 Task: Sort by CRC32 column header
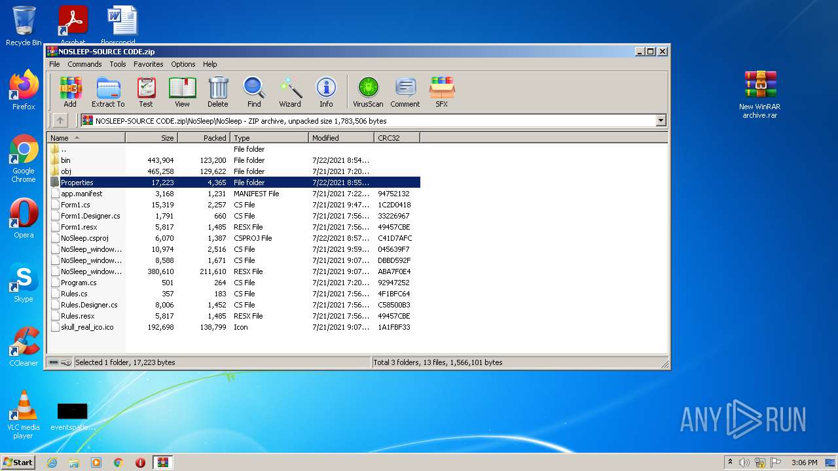click(x=397, y=137)
